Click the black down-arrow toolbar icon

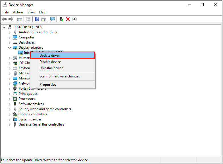point(74,19)
